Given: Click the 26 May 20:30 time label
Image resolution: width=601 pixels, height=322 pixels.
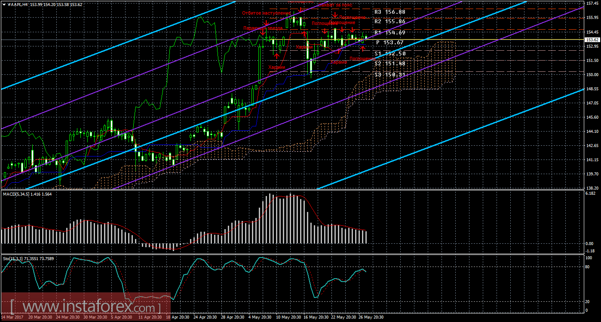Looking at the screenshot, I should point(371,317).
